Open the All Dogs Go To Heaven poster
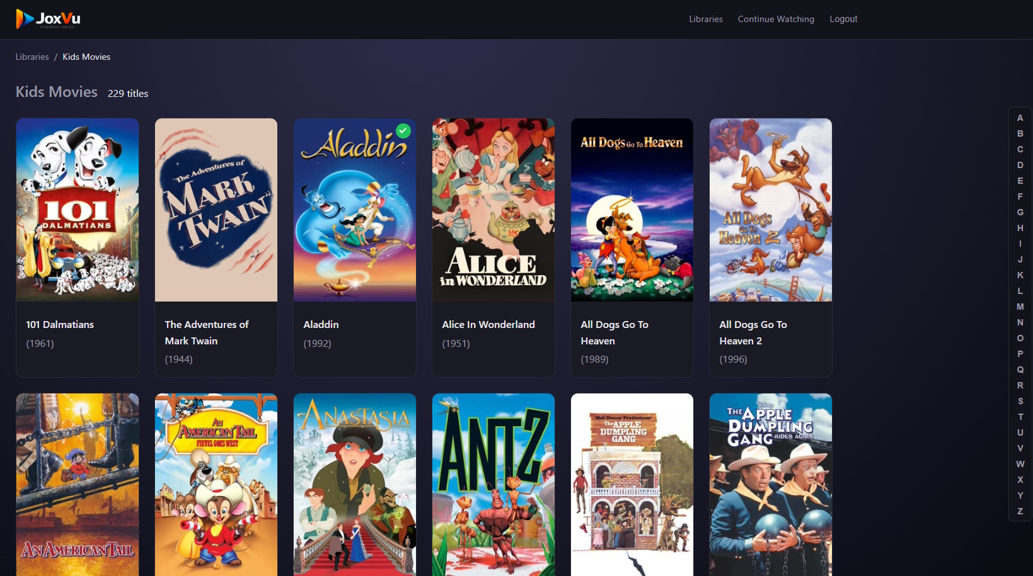Viewport: 1033px width, 576px height. click(632, 210)
